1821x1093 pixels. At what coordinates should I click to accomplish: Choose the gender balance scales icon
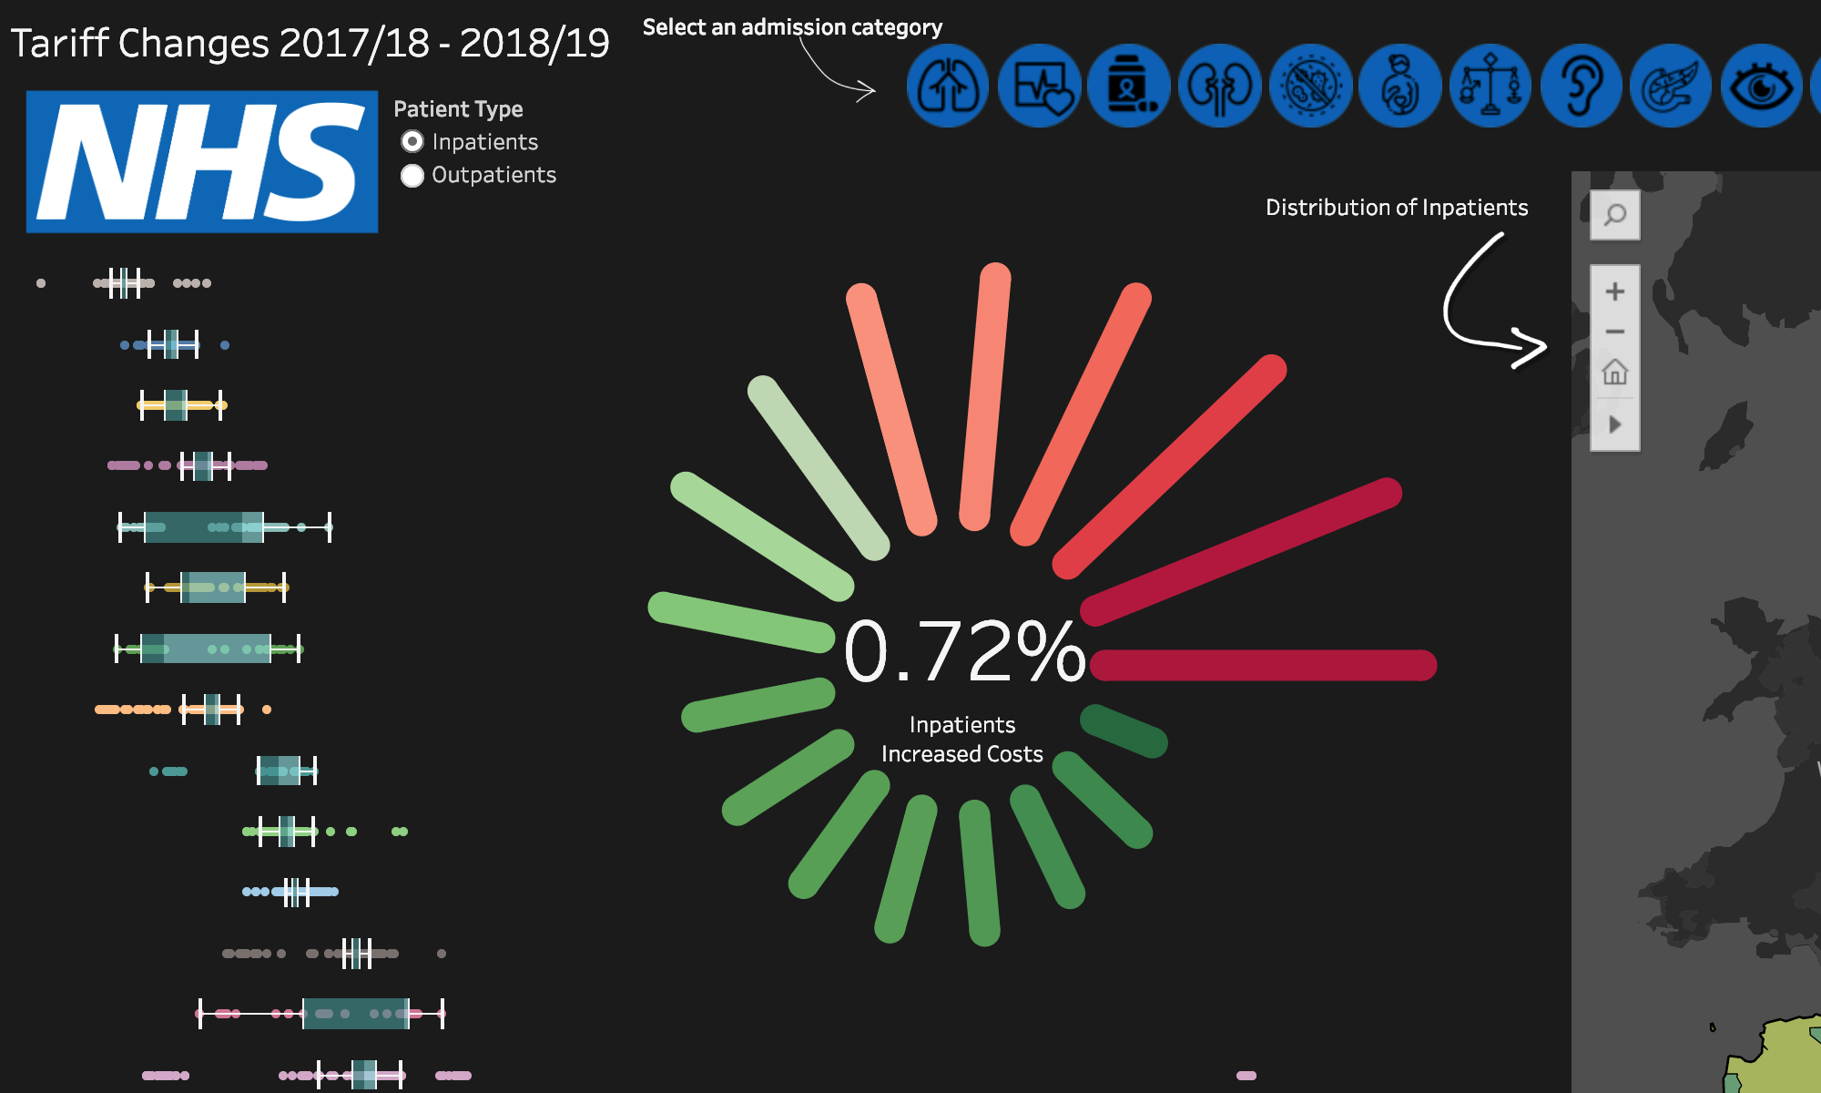point(1490,86)
